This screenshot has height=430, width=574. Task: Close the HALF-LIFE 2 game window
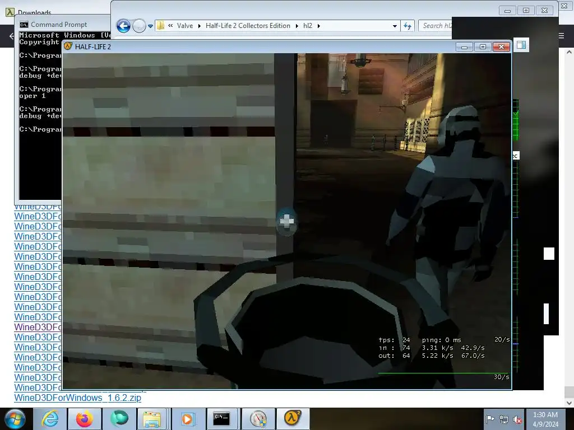(x=501, y=47)
